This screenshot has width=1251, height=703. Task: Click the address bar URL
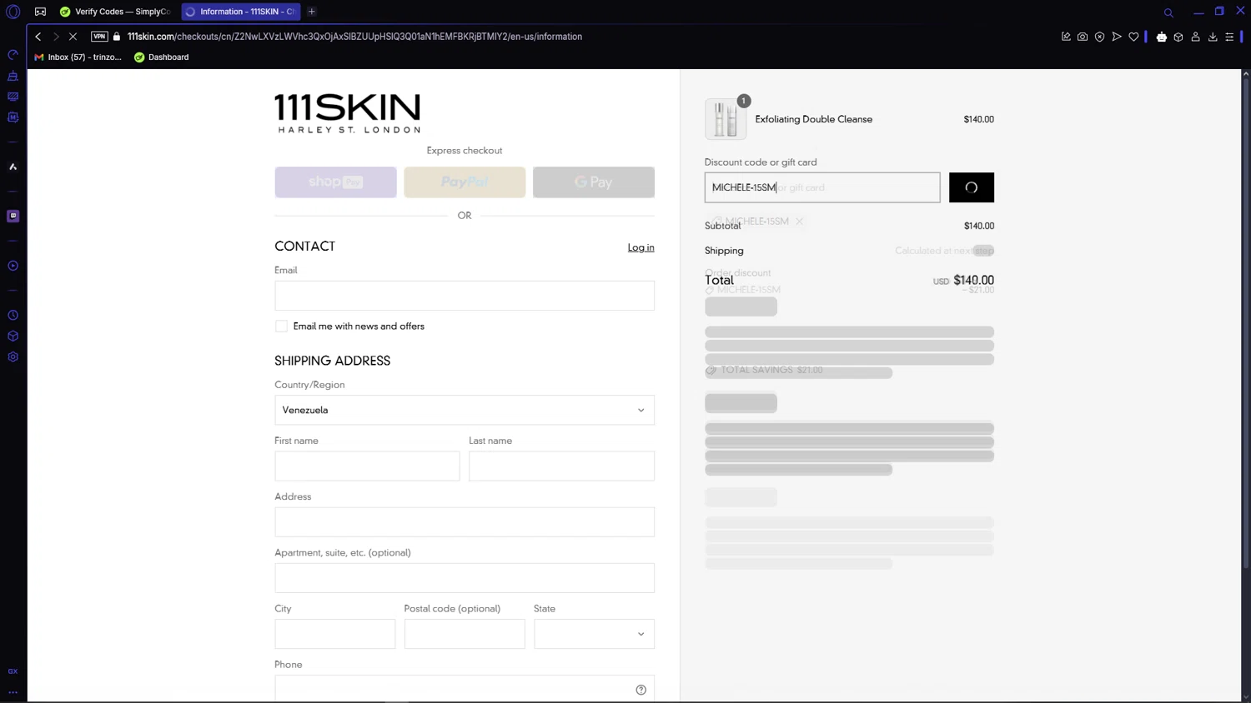pyautogui.click(x=354, y=37)
